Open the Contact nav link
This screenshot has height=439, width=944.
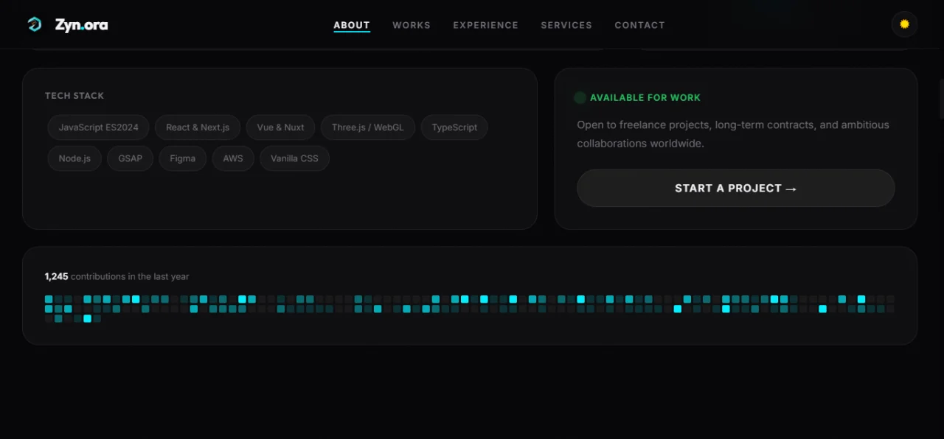[639, 25]
